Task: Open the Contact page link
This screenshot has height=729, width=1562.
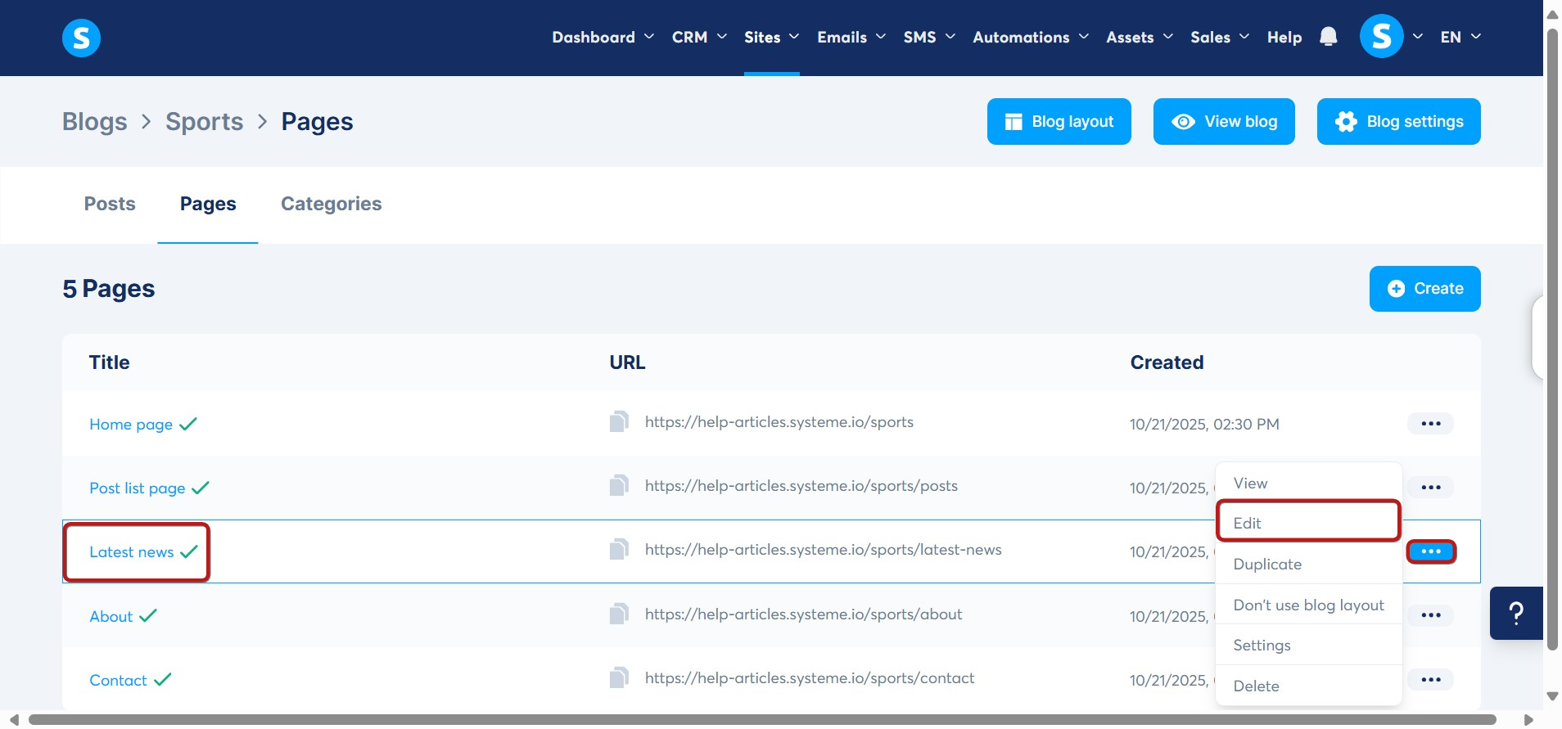Action: (119, 680)
